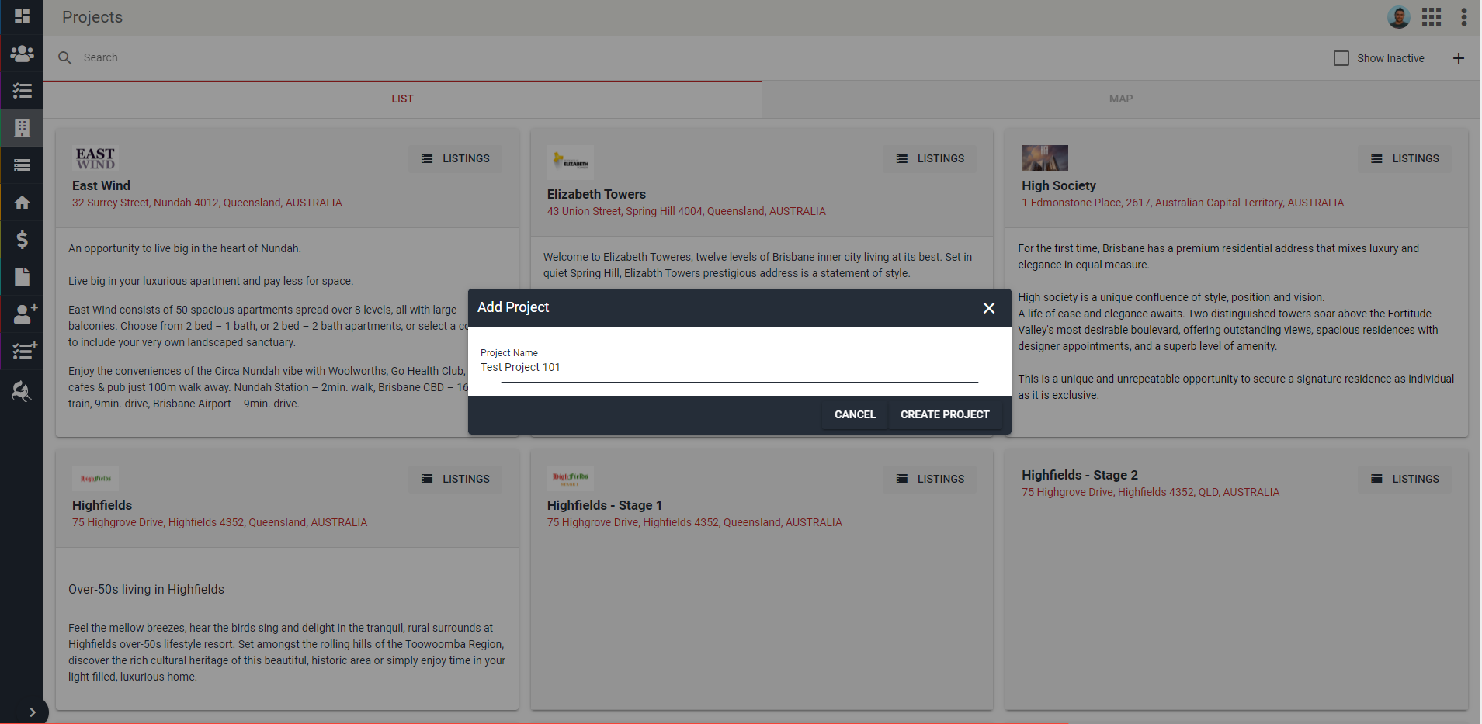Open the three-dot overflow menu
The image size is (1482, 724).
[x=1464, y=16]
